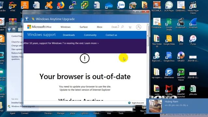Open McAfee desktop shortcut
Screen dimensions: 208x117
coord(169,91)
